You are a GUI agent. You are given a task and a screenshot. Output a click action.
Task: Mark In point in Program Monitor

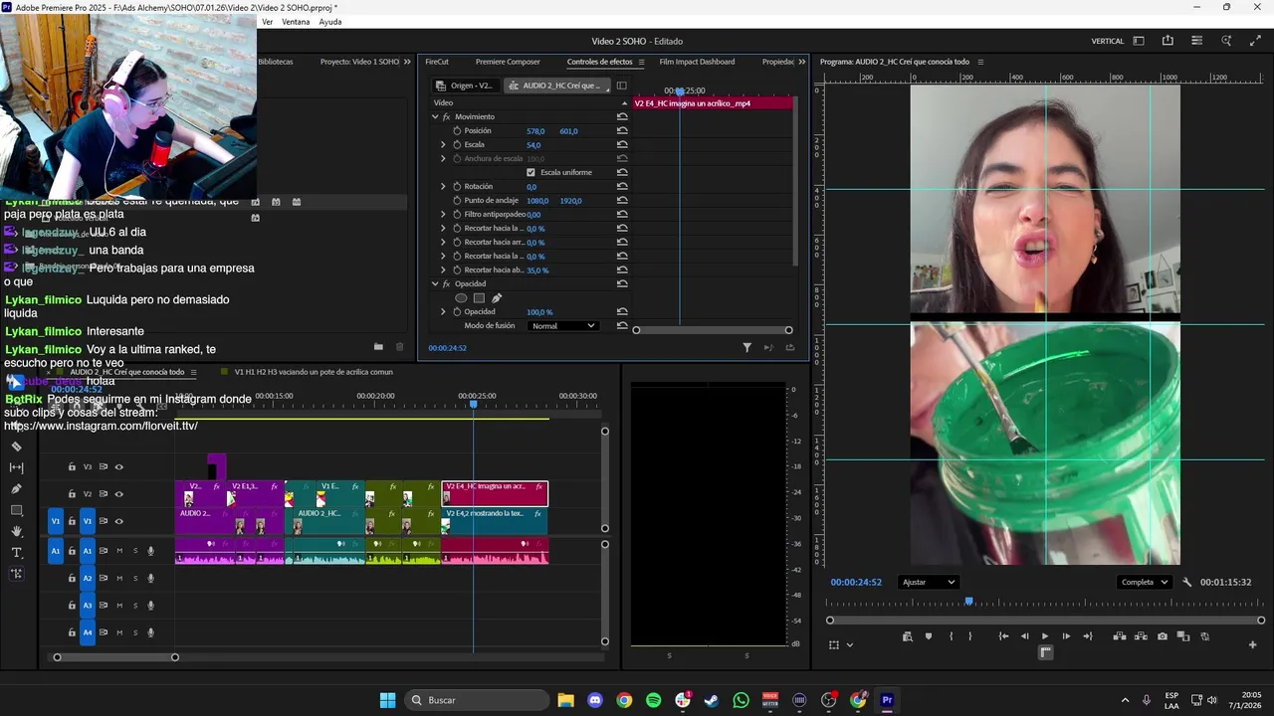coord(951,636)
